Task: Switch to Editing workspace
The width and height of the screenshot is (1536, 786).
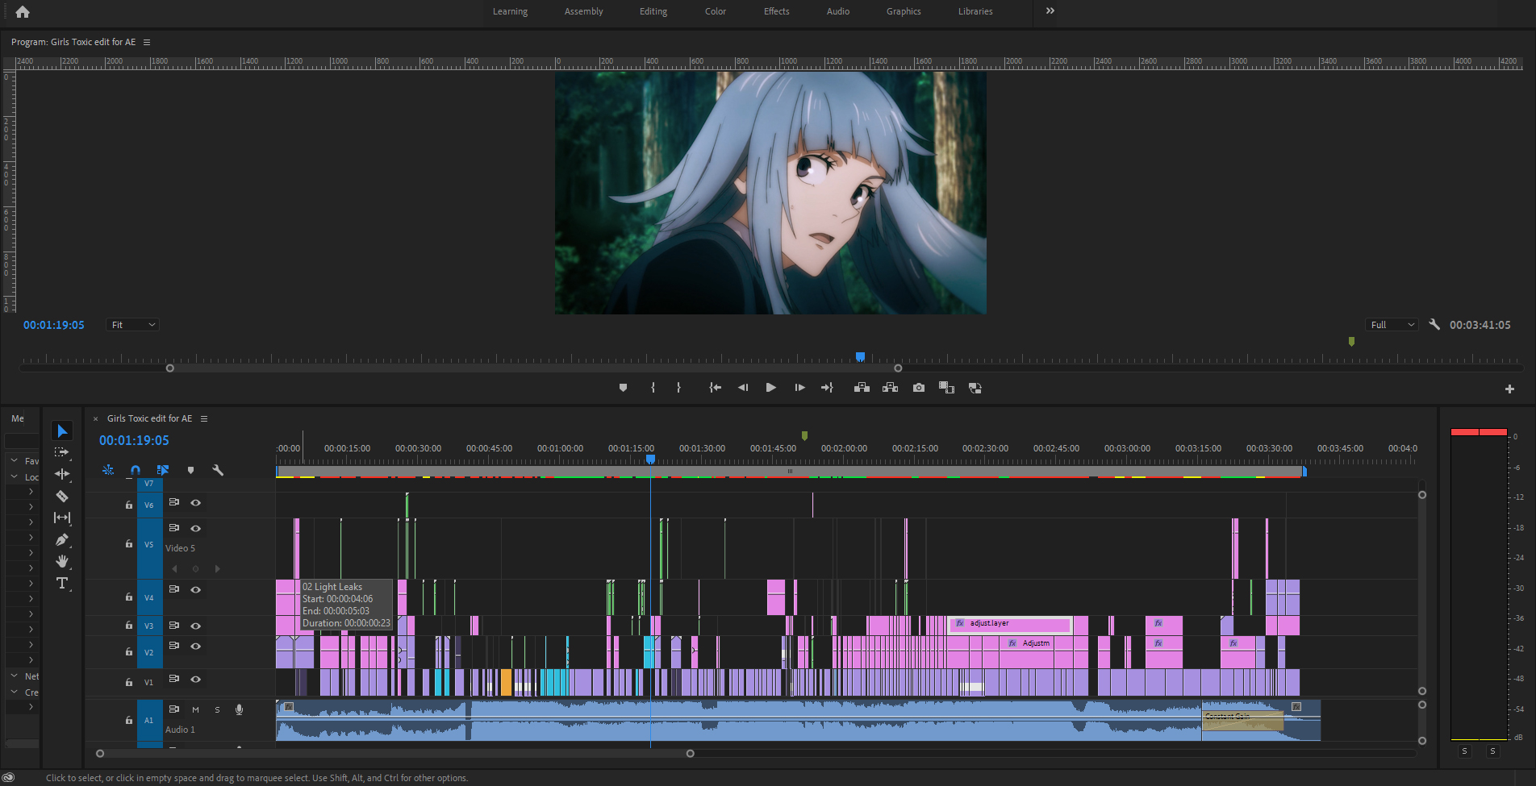Action: 653,11
